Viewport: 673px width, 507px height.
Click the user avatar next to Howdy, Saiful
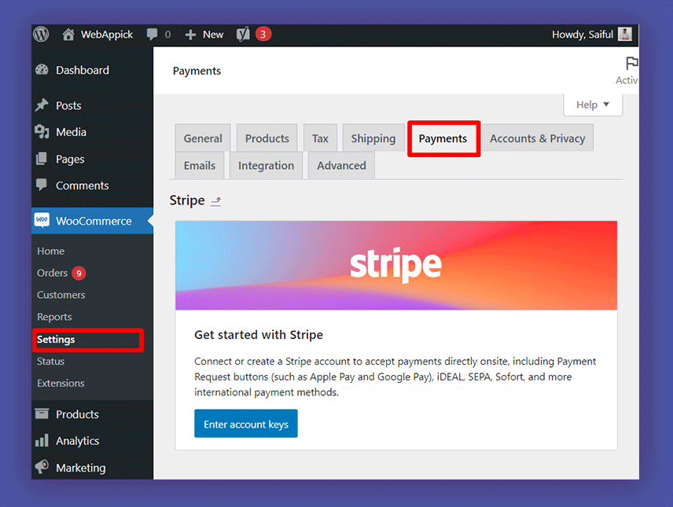coord(625,35)
